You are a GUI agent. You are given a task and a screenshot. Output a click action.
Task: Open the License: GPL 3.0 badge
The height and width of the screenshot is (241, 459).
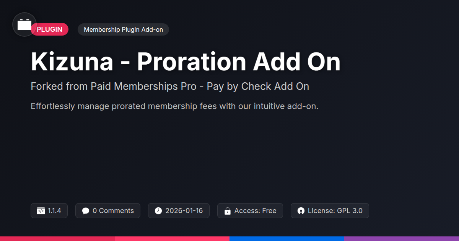click(330, 211)
